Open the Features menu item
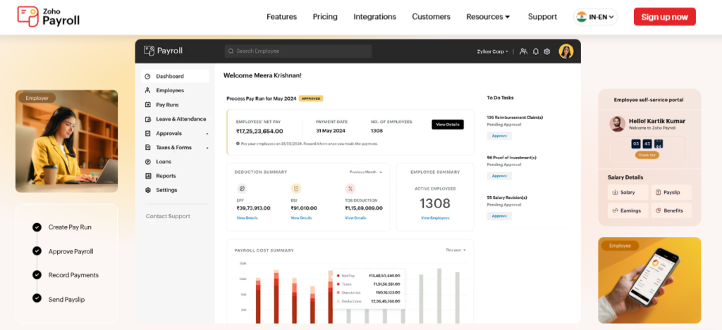This screenshot has height=330, width=722. (x=282, y=17)
